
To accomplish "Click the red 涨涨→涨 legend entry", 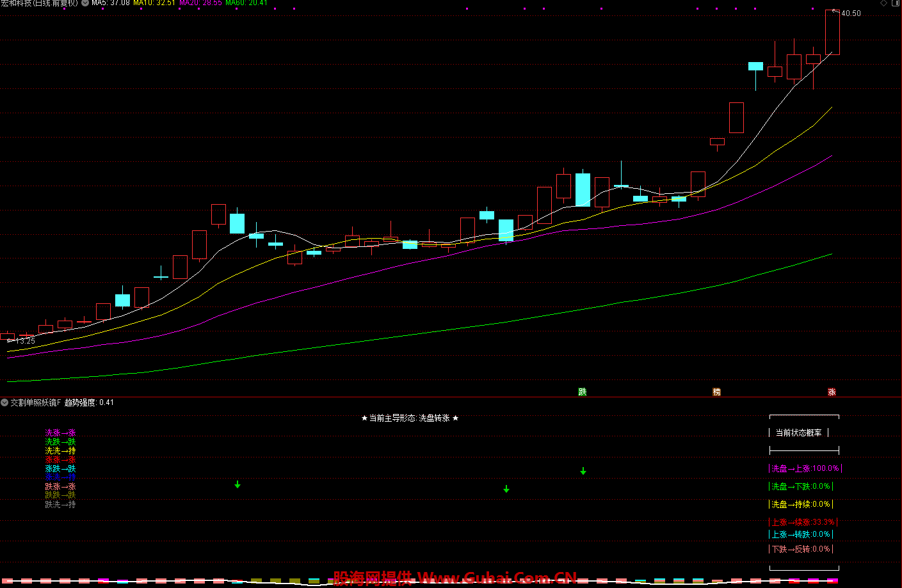I will [60, 459].
